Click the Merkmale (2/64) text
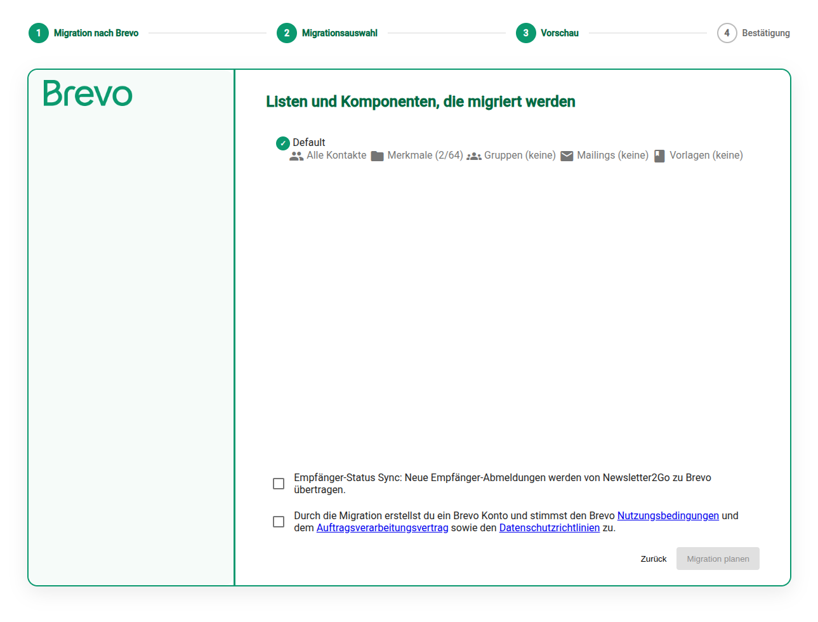 425,155
